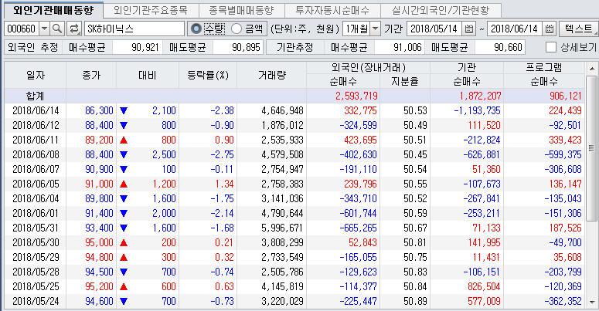This screenshot has width=599, height=311.
Task: Select the 2018/06/11 date row
Action: click(x=294, y=140)
